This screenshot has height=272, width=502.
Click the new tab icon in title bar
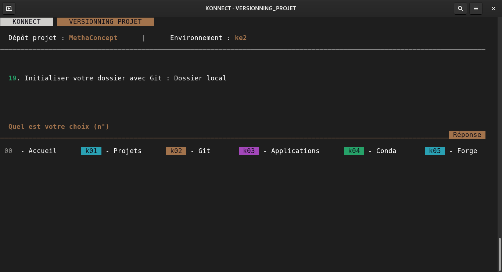[x=9, y=8]
